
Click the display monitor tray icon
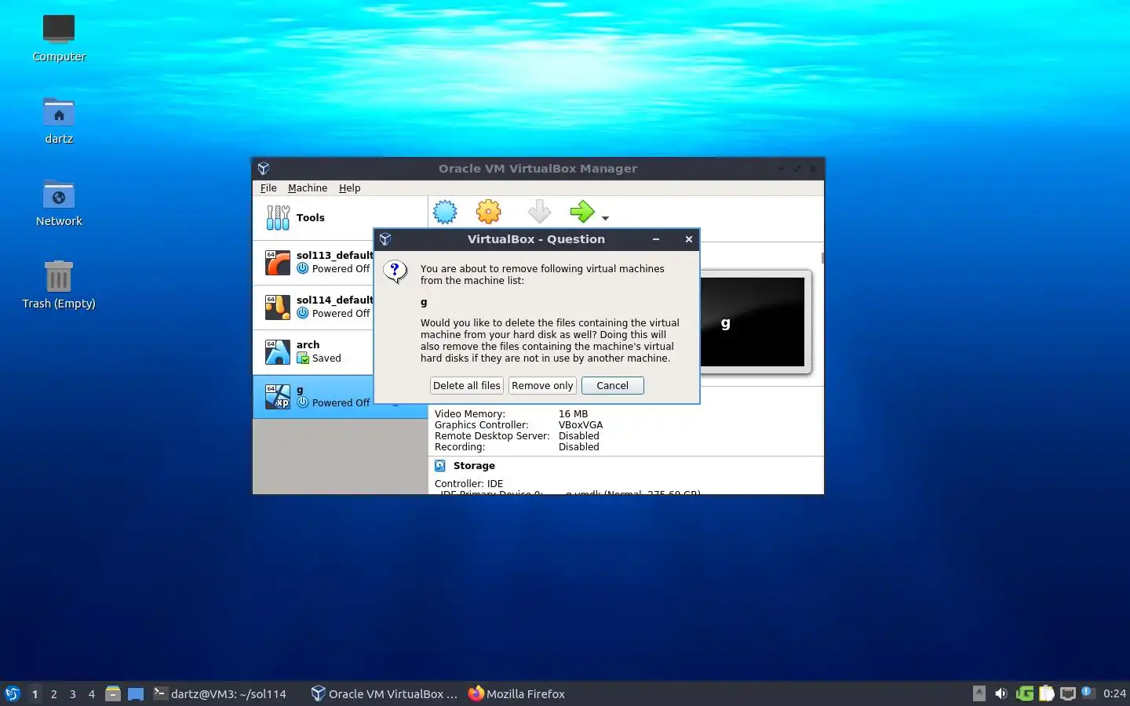pyautogui.click(x=1067, y=693)
